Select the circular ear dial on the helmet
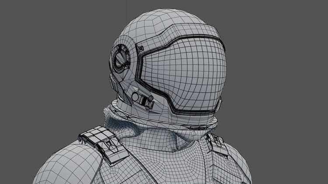 (x=119, y=60)
